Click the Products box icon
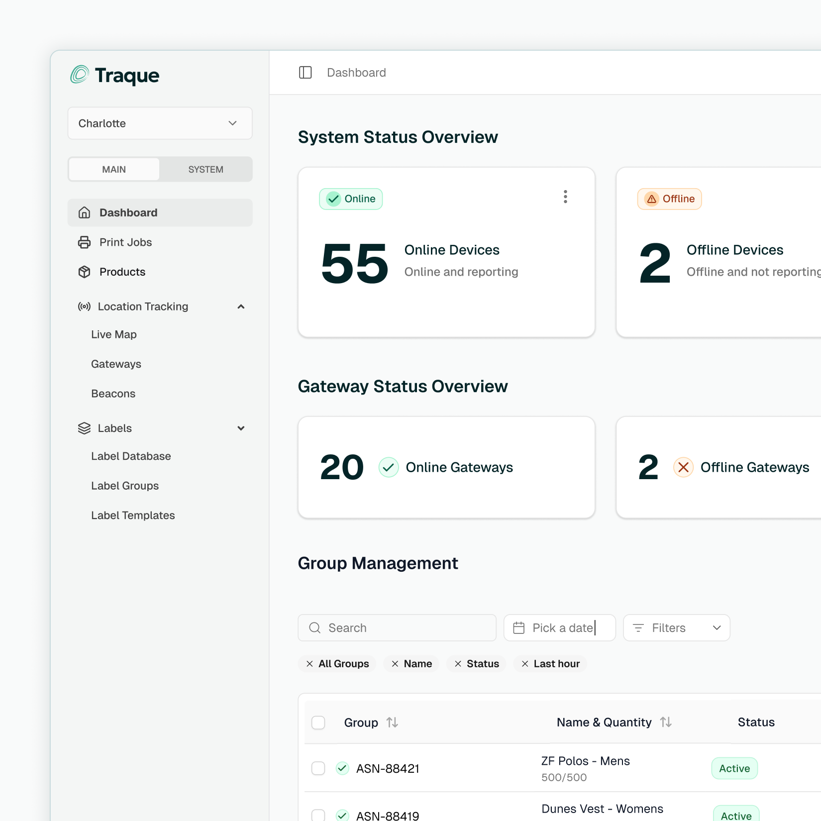 click(x=85, y=272)
